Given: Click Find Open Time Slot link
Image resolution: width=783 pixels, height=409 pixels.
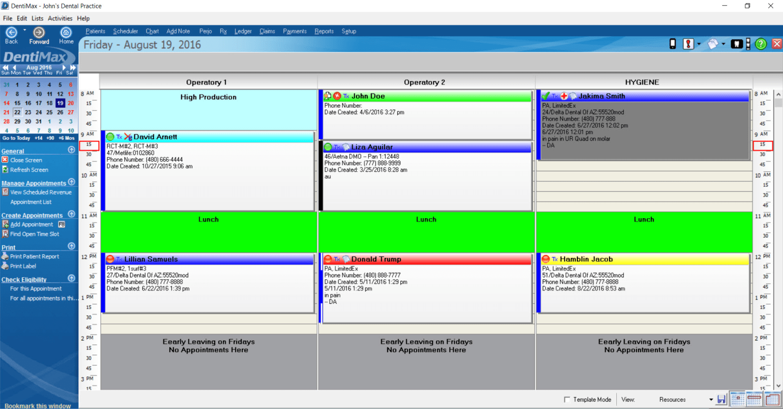Looking at the screenshot, I should (x=35, y=234).
